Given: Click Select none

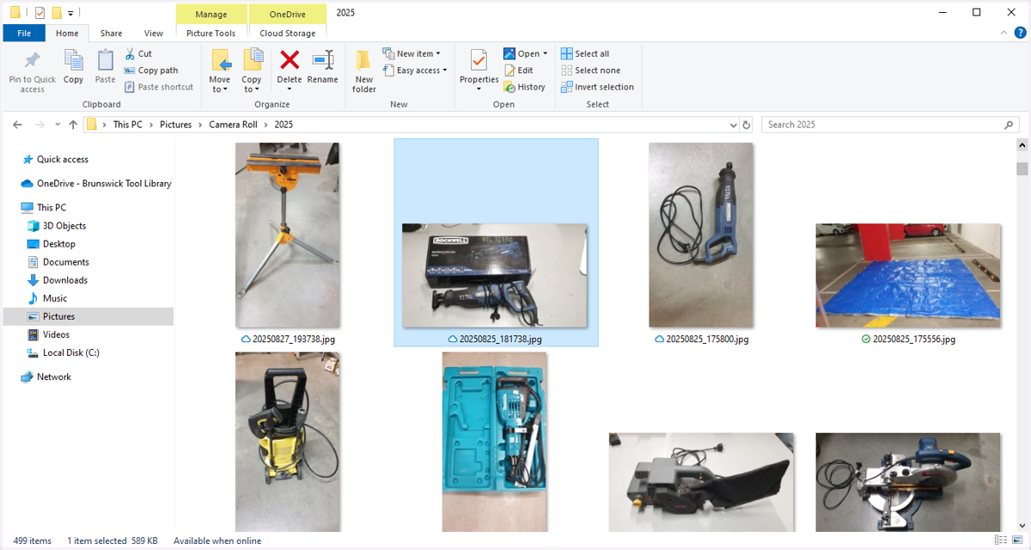Looking at the screenshot, I should (x=590, y=70).
